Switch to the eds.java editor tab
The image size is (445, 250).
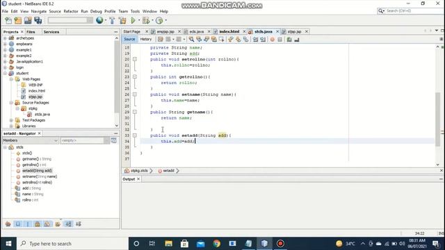click(x=196, y=31)
